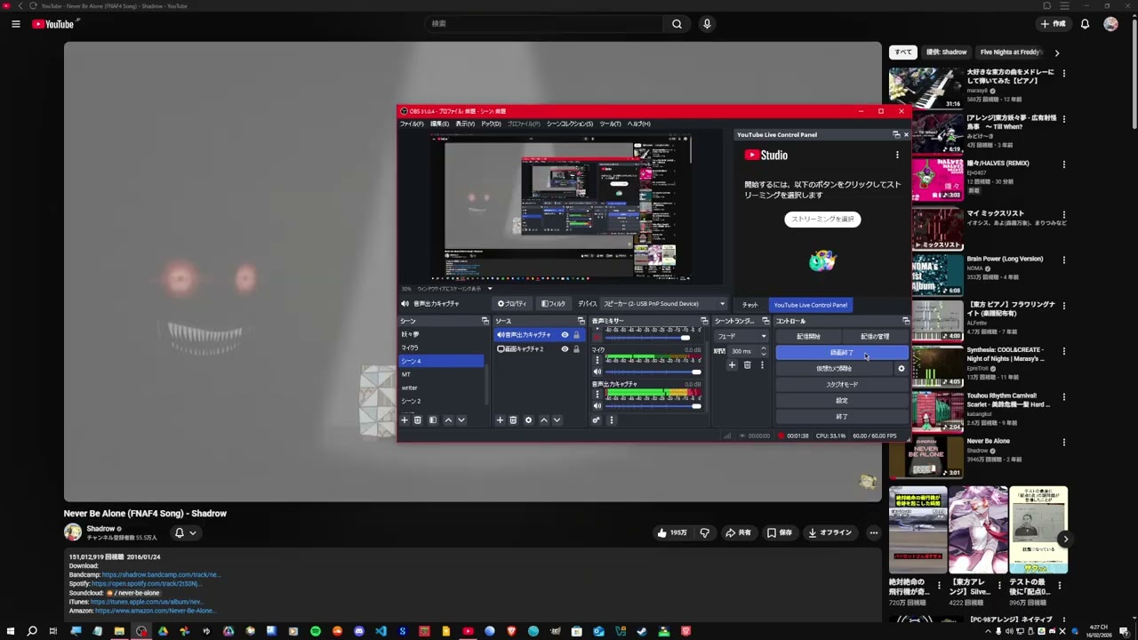
Task: Click the YouTube logo
Action: pos(53,24)
